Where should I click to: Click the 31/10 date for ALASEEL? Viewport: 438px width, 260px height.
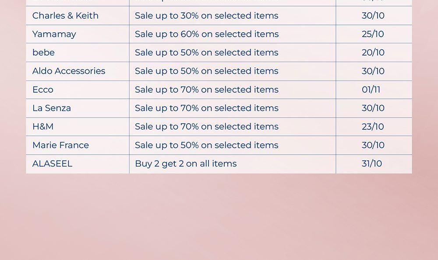pos(372,164)
